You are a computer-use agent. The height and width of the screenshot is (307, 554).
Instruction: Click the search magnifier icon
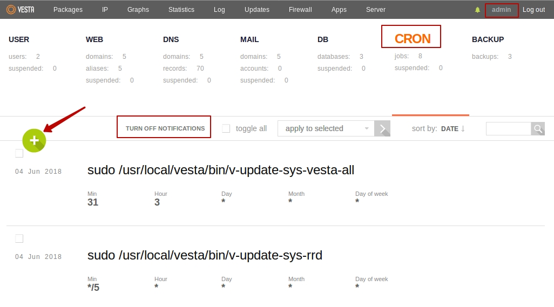coord(538,128)
